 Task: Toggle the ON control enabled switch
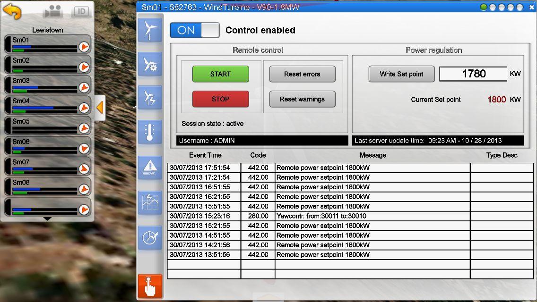pyautogui.click(x=195, y=30)
